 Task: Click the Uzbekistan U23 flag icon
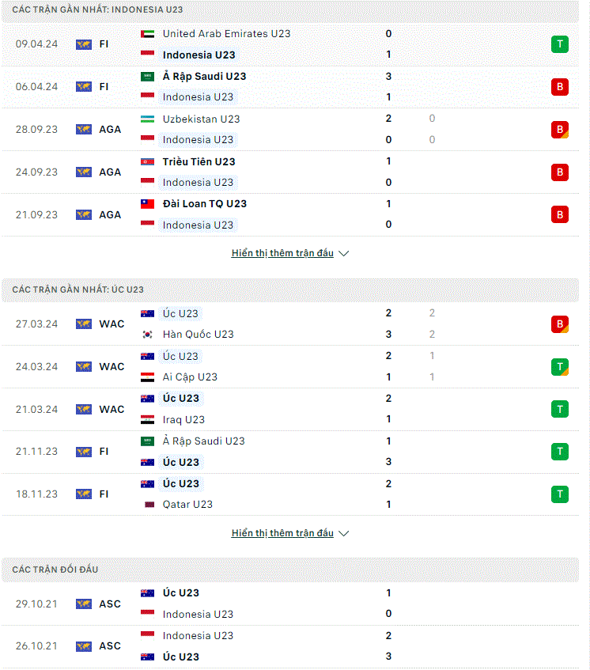[x=147, y=119]
